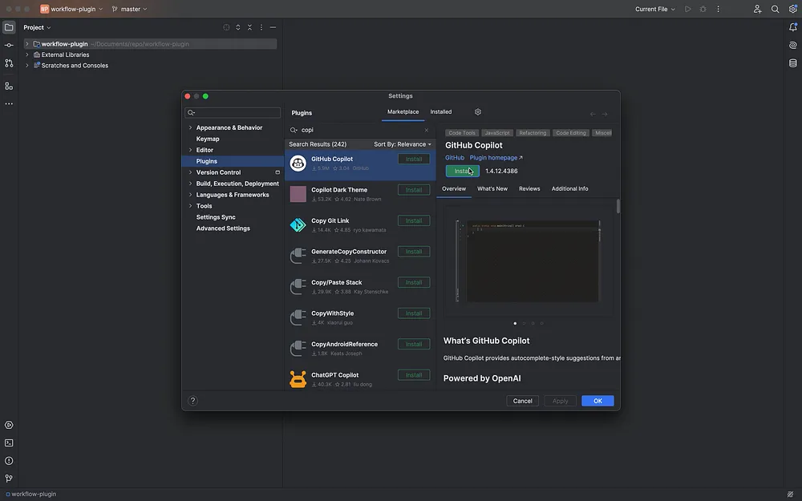Open the What's New tab
This screenshot has height=501, width=802.
click(492, 188)
